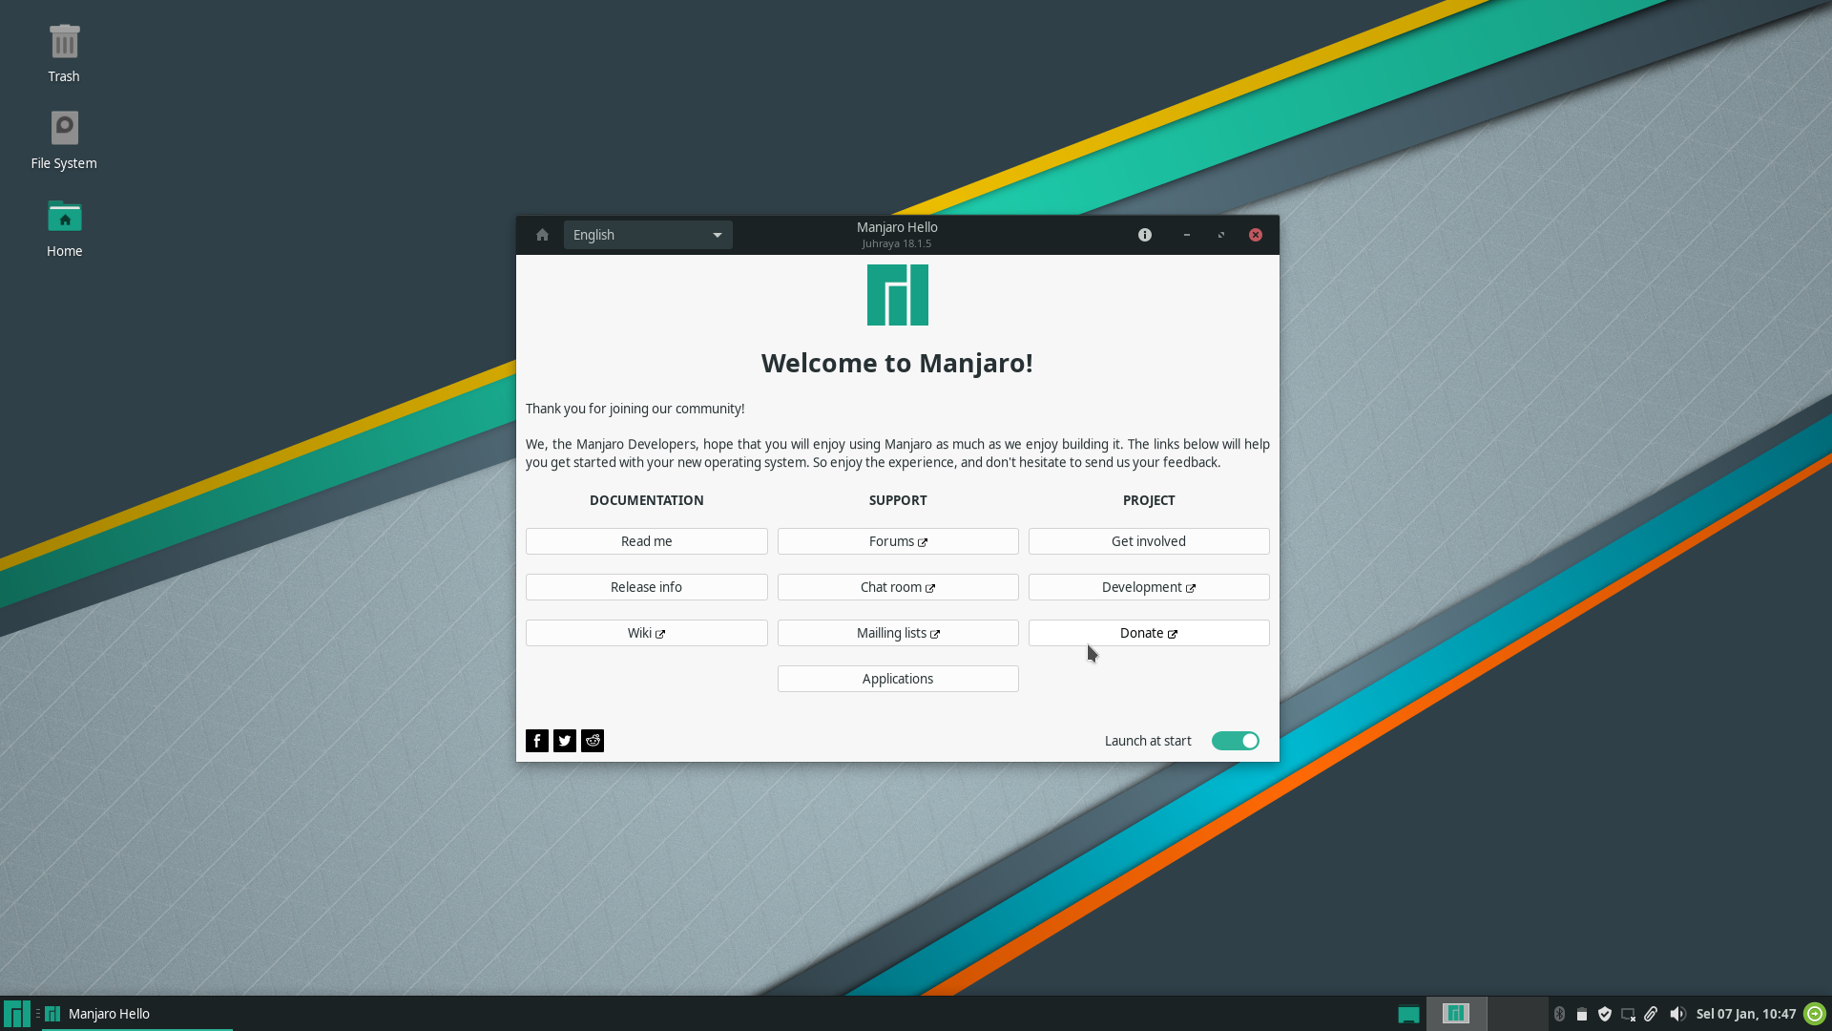Switch to second empty workspace in pager
The width and height of the screenshot is (1832, 1031).
click(1518, 1014)
